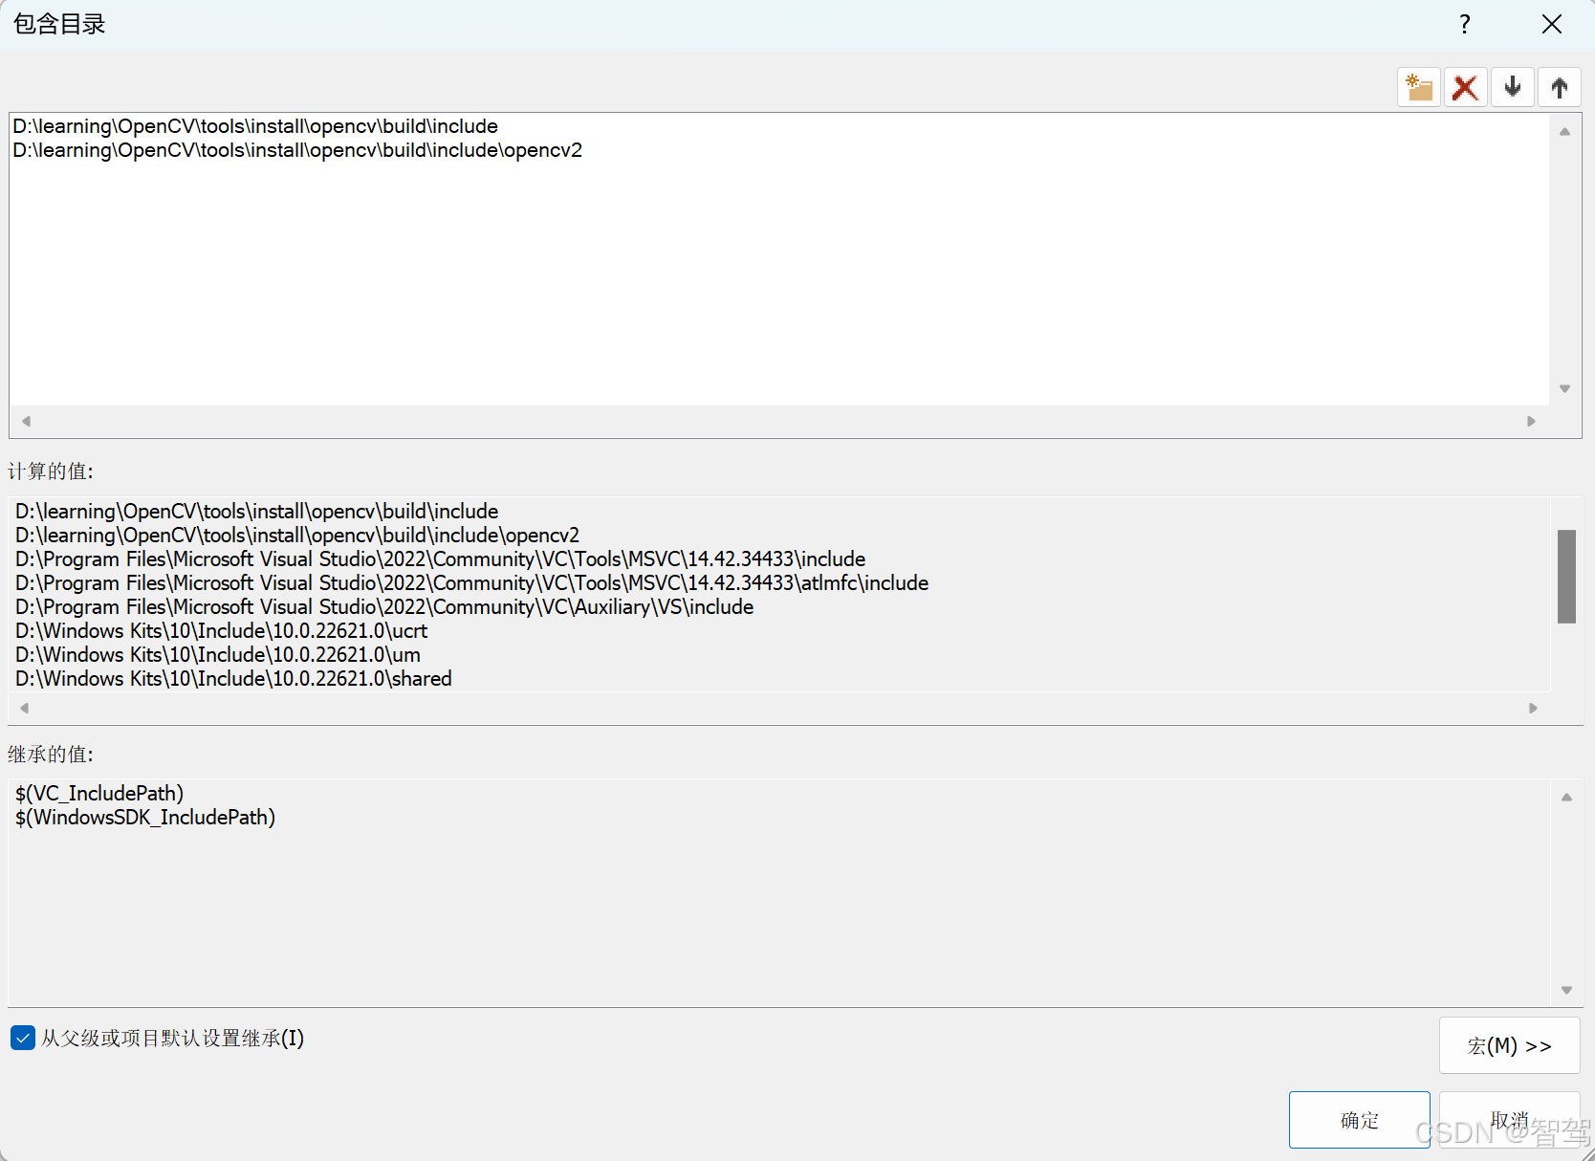Click the help question mark icon
Screen dimensions: 1595x1161
pos(1465,25)
